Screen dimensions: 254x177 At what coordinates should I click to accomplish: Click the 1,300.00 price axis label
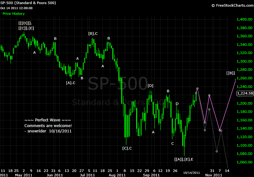(244, 61)
